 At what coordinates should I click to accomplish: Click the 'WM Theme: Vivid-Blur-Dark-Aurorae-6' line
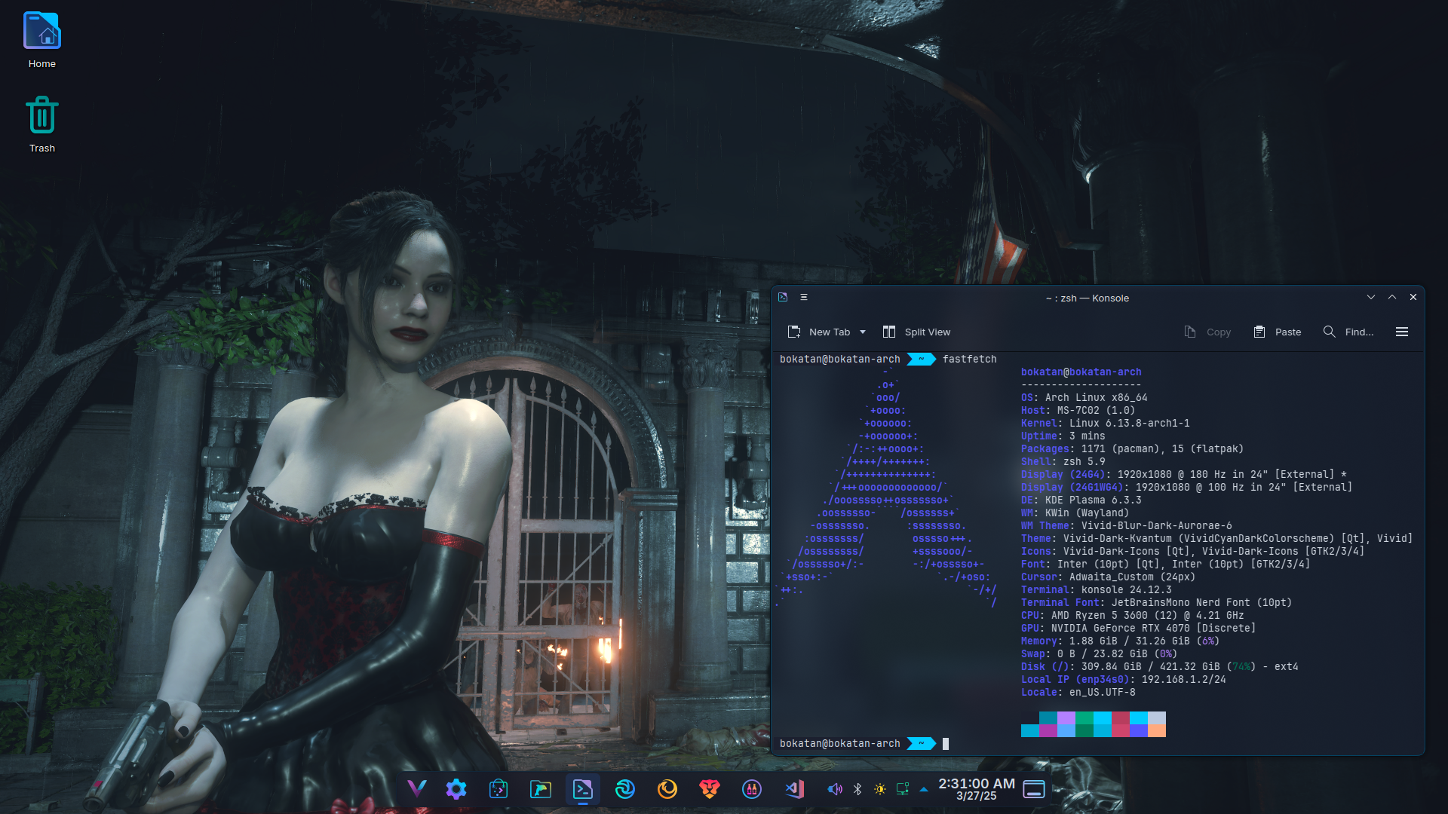coord(1127,525)
